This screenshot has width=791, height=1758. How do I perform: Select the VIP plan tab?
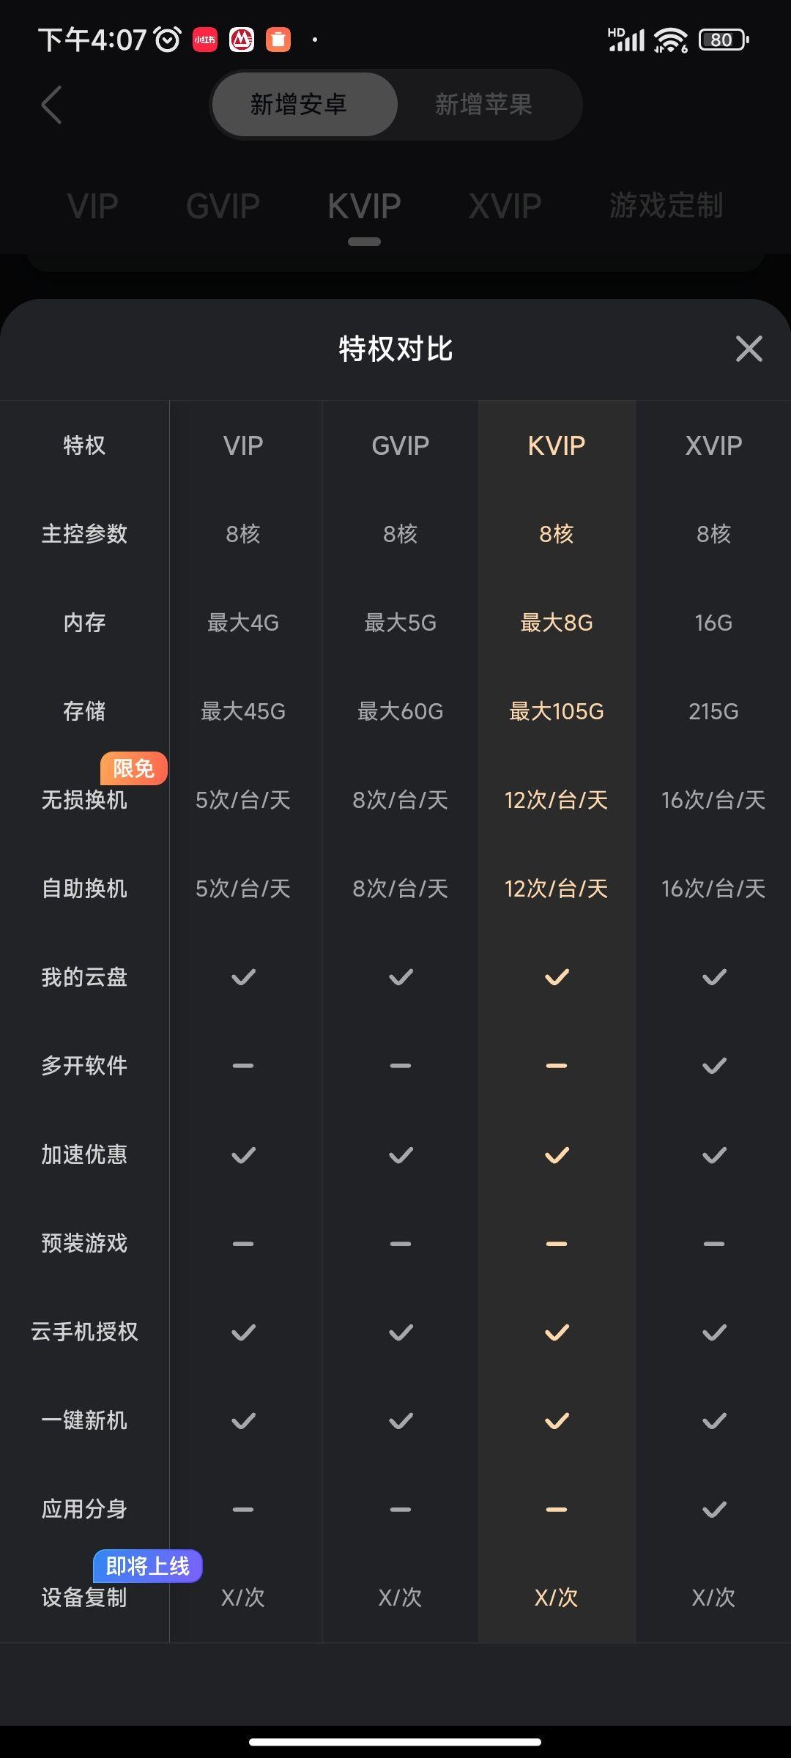point(93,207)
